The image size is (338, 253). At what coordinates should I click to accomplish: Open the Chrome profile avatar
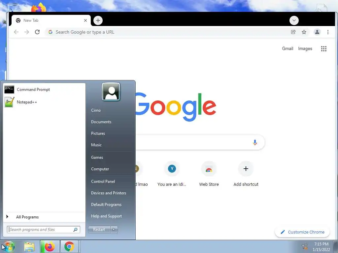tap(317, 32)
